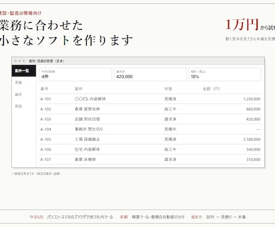
Task: Click the 倉庫 床補修 project name
Action: pyautogui.click(x=85, y=159)
